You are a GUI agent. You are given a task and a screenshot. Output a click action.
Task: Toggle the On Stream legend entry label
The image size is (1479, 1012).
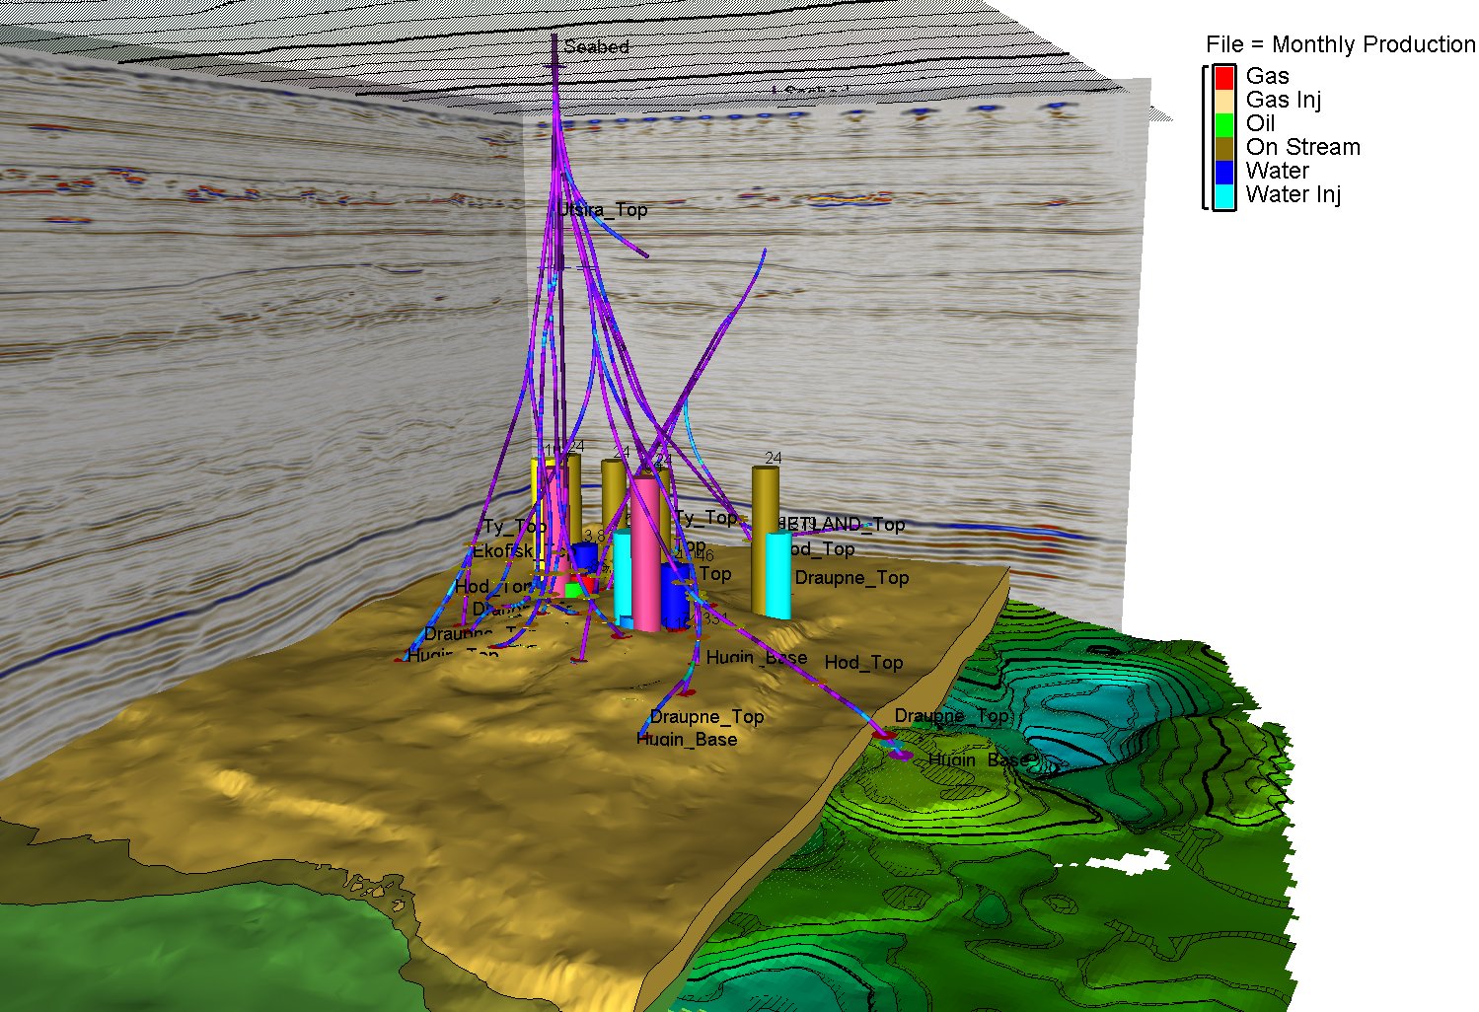[1303, 147]
